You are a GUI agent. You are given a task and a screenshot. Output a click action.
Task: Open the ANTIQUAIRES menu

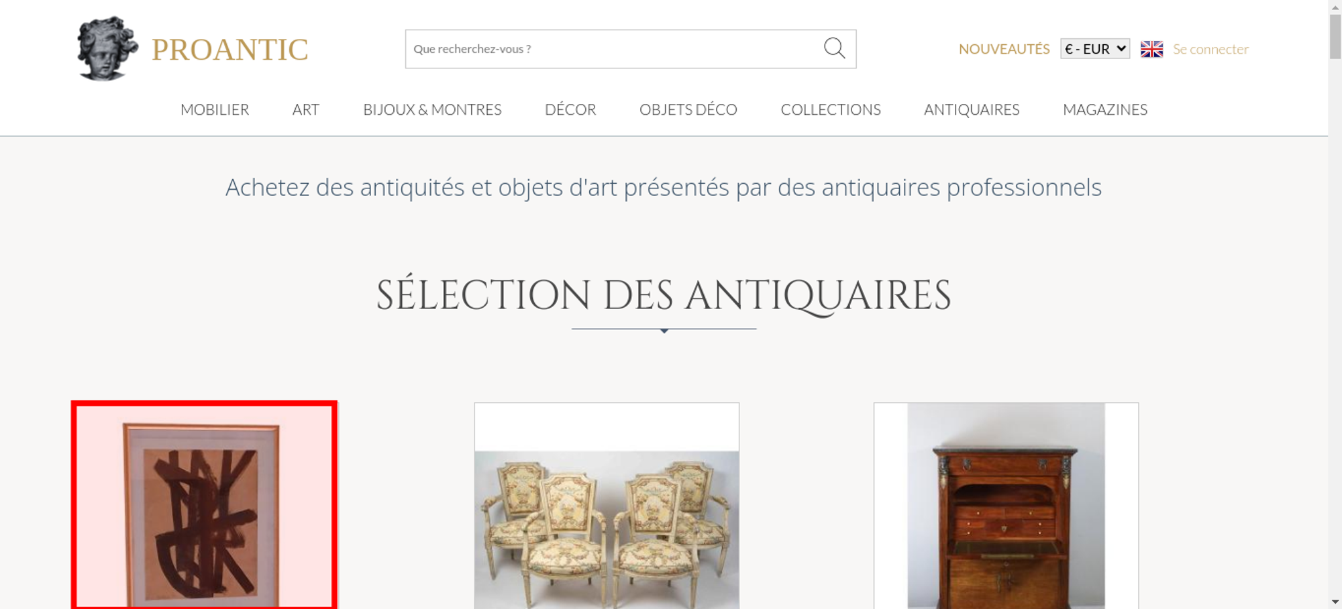[x=972, y=109]
